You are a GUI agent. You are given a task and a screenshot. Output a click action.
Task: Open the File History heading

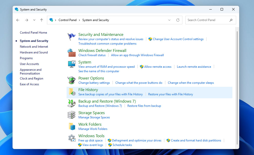point(88,90)
